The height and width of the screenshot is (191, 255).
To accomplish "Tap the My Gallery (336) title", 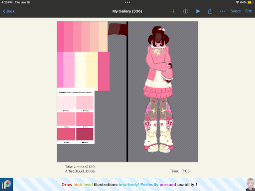I will point(127,11).
